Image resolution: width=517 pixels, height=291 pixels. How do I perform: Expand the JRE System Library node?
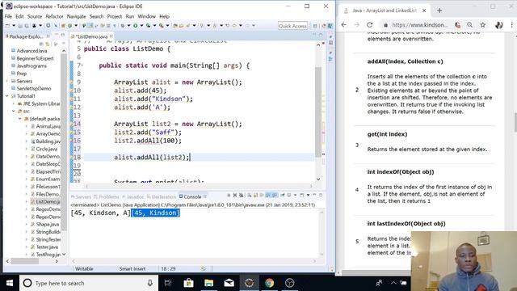point(14,103)
